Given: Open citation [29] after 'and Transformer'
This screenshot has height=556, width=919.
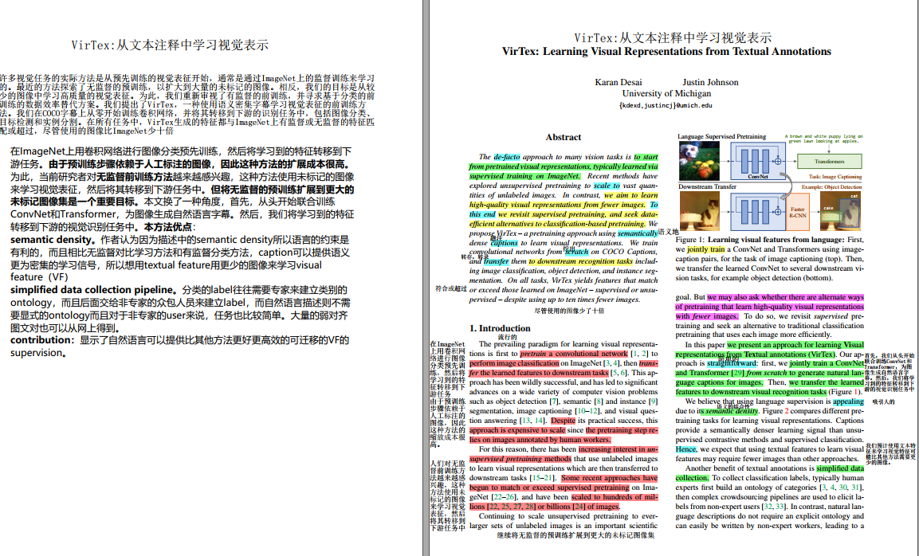Looking at the screenshot, I should pos(737,373).
